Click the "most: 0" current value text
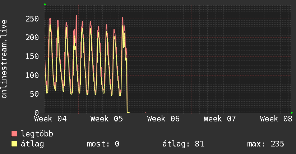Viewport: 296px width, 154px height. click(103, 144)
